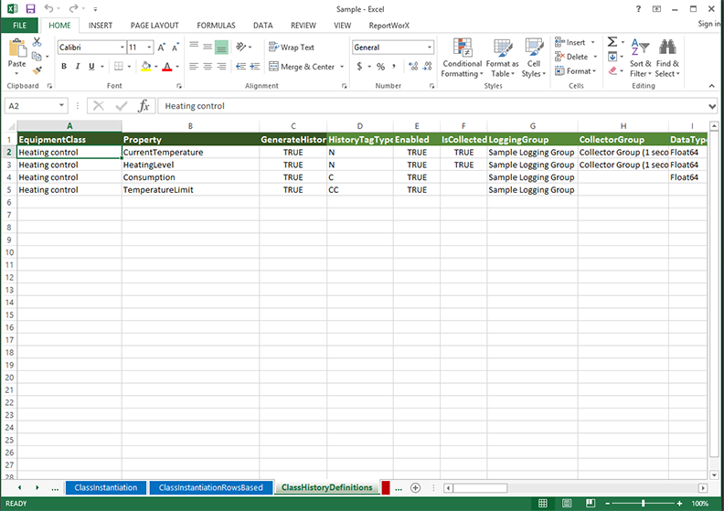Toggle Wrap Text for the cell
Viewport: 724px width, 511px height.
click(x=291, y=48)
